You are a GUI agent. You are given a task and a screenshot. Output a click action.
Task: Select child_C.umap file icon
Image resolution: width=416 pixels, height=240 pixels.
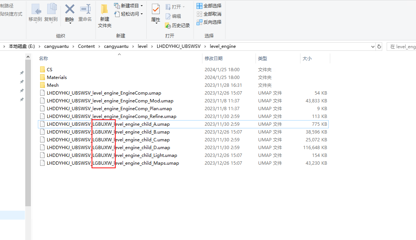[x=42, y=139]
